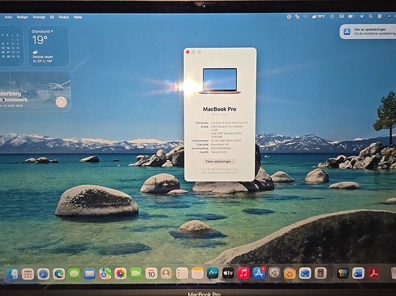The image size is (396, 296).
Task: Open the Photos app in dock
Action: click(x=121, y=273)
